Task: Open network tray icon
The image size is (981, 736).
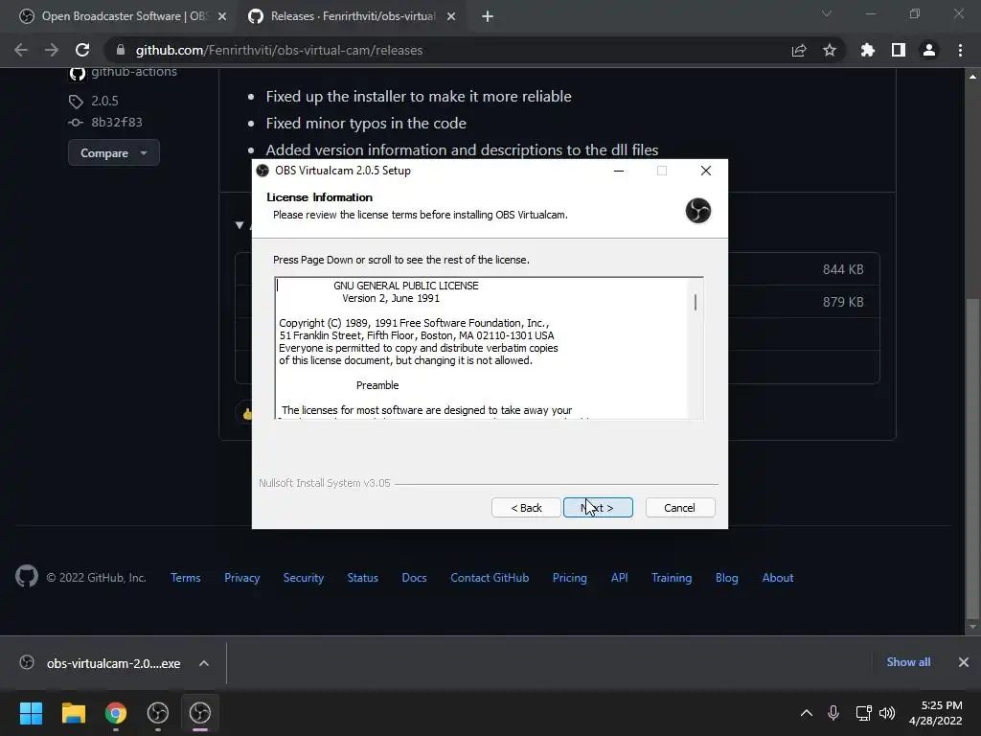Action: tap(863, 713)
